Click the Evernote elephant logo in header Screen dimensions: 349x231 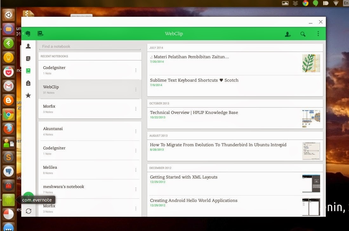point(28,34)
